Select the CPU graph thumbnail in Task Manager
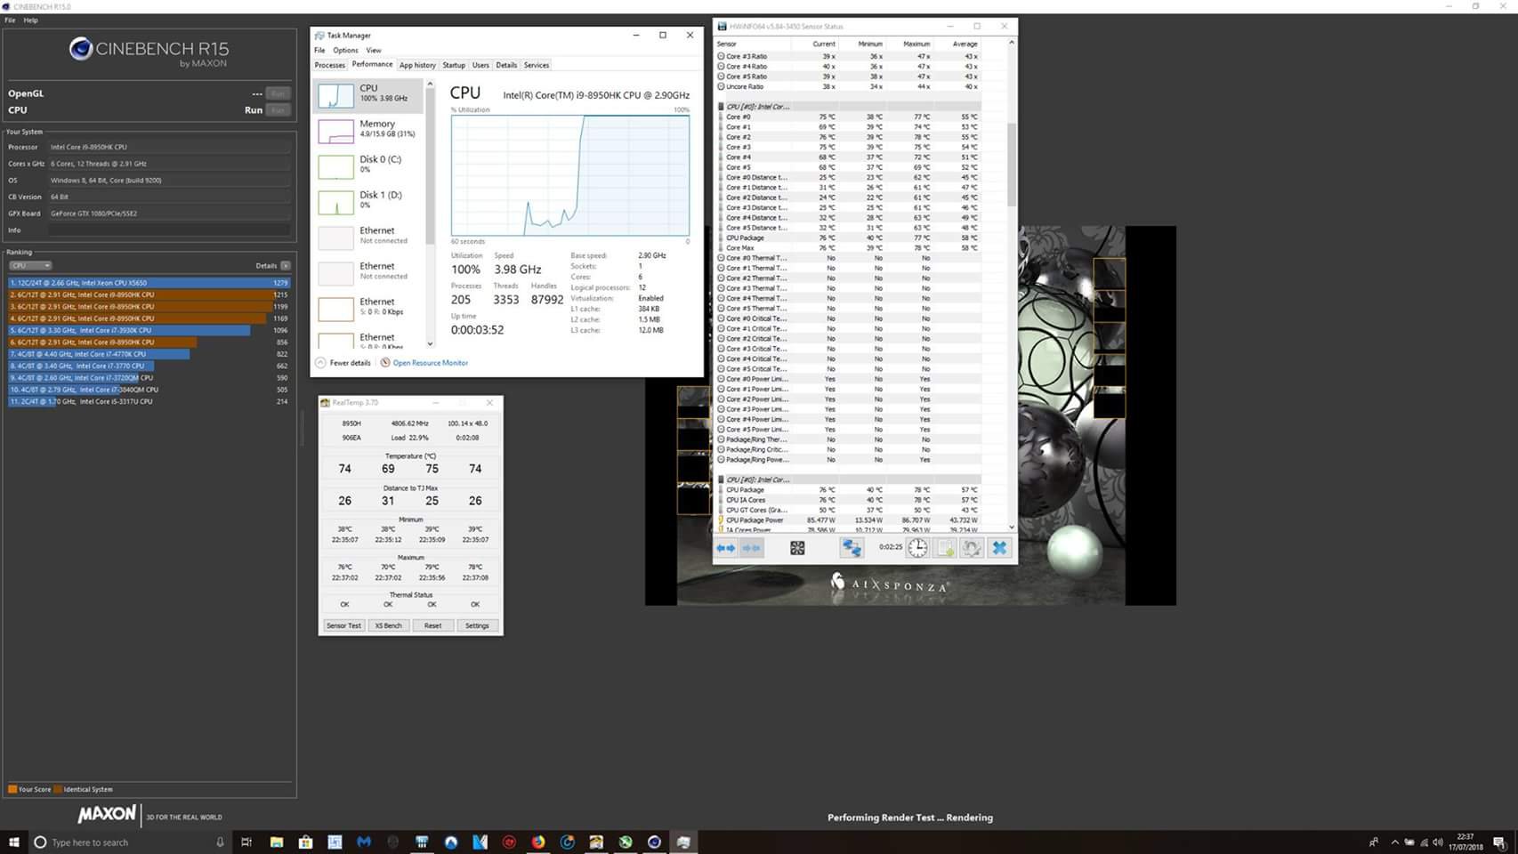Viewport: 1518px width, 854px height. [x=335, y=95]
